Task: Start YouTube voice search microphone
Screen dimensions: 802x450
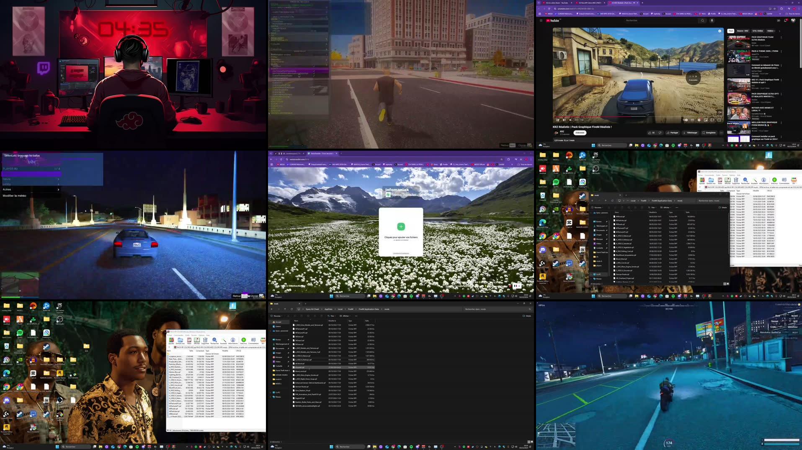Action: 712,21
